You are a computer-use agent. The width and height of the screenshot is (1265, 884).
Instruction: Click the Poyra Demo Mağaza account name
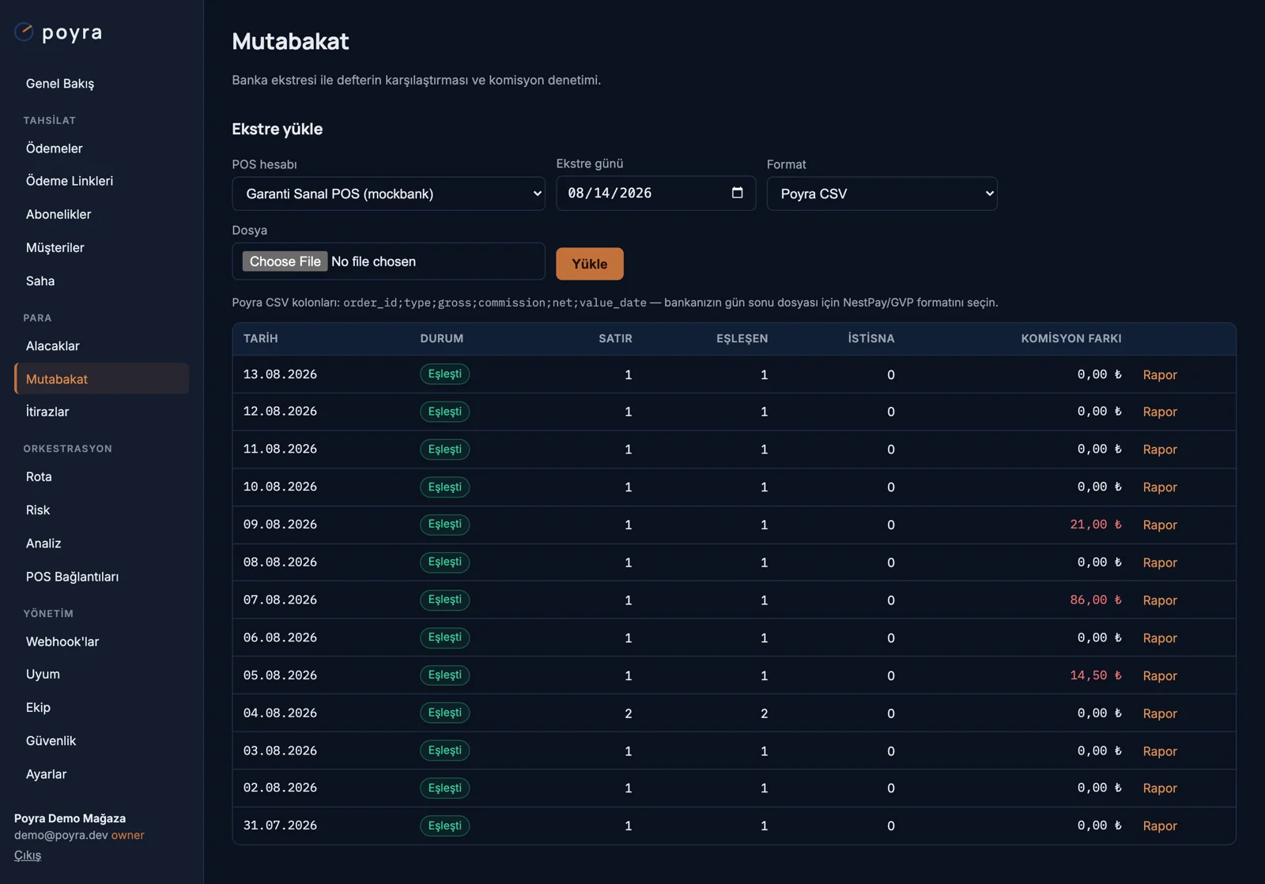coord(70,818)
